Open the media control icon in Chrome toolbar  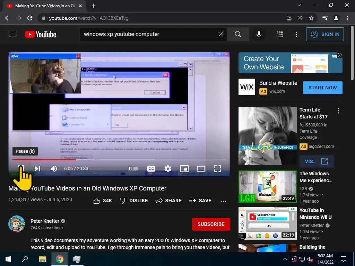coord(325,18)
